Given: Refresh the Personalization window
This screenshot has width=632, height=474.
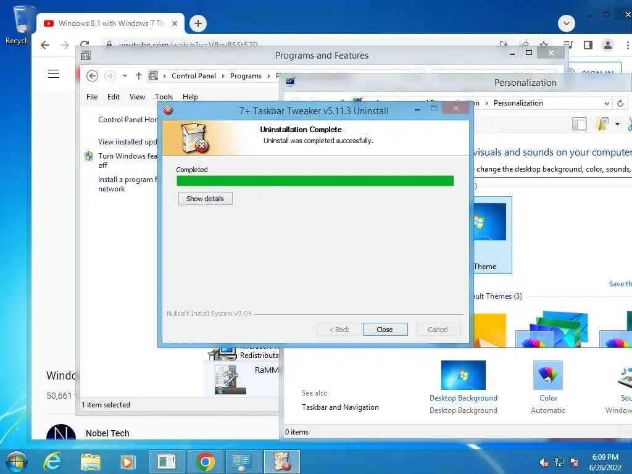Looking at the screenshot, I should click(620, 103).
